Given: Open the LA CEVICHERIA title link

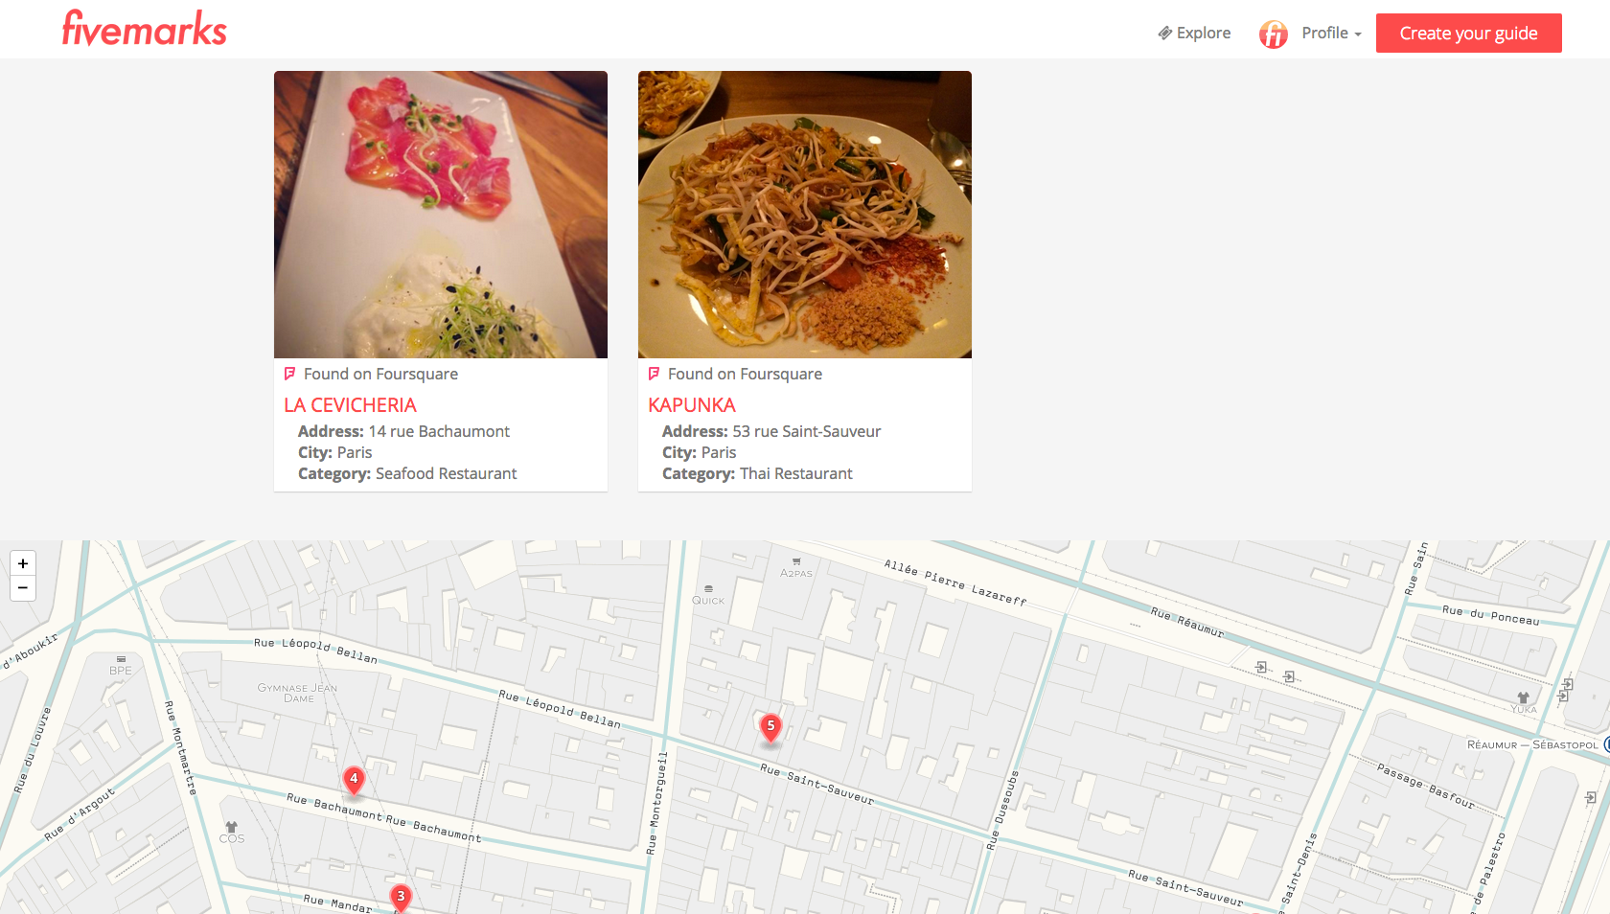Looking at the screenshot, I should tap(350, 405).
